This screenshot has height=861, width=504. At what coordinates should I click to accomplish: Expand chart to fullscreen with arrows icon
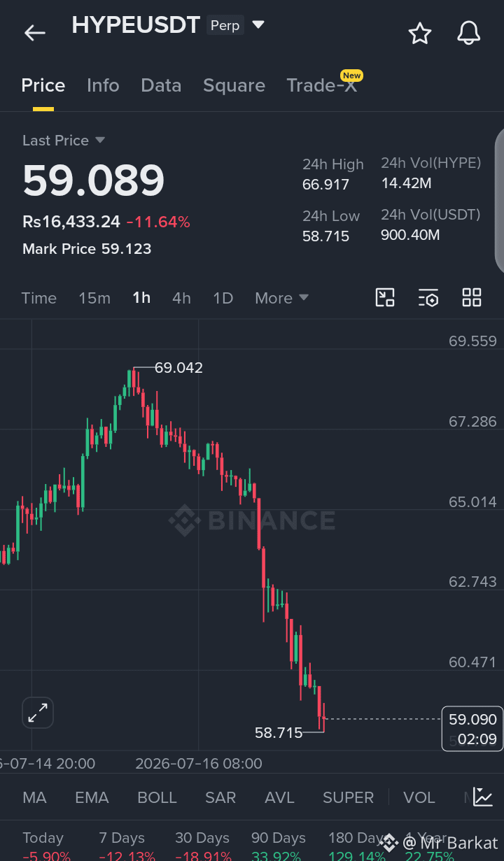click(x=38, y=713)
